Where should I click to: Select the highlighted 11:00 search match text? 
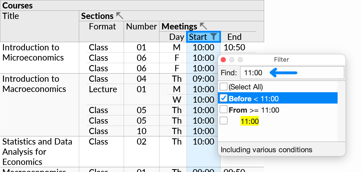250,120
